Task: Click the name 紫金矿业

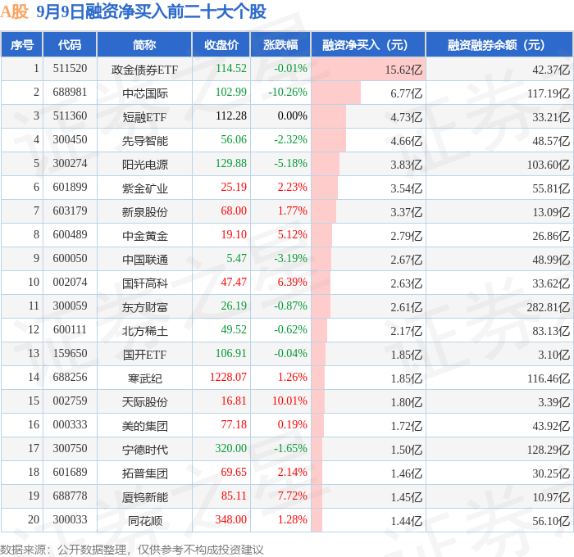Action: pos(145,188)
